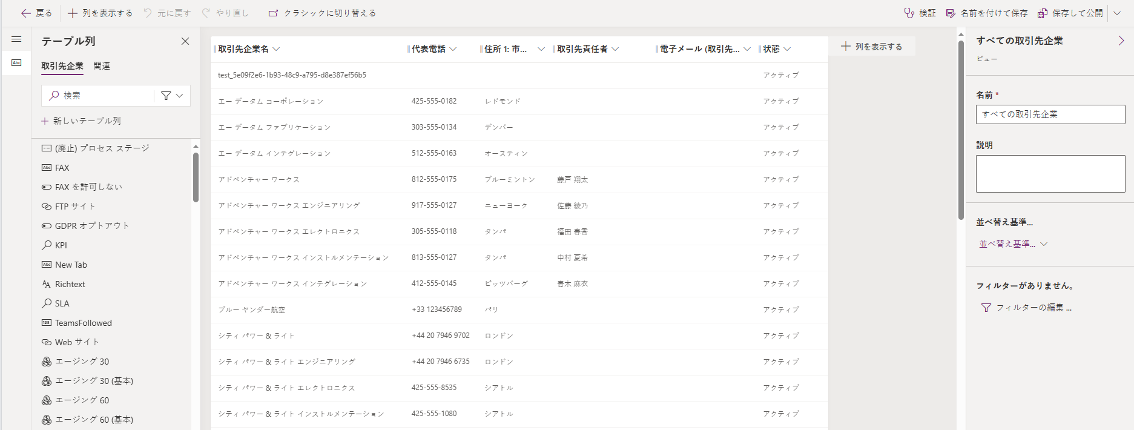
Task: Click the FTP サイト link icon
Action: point(47,207)
